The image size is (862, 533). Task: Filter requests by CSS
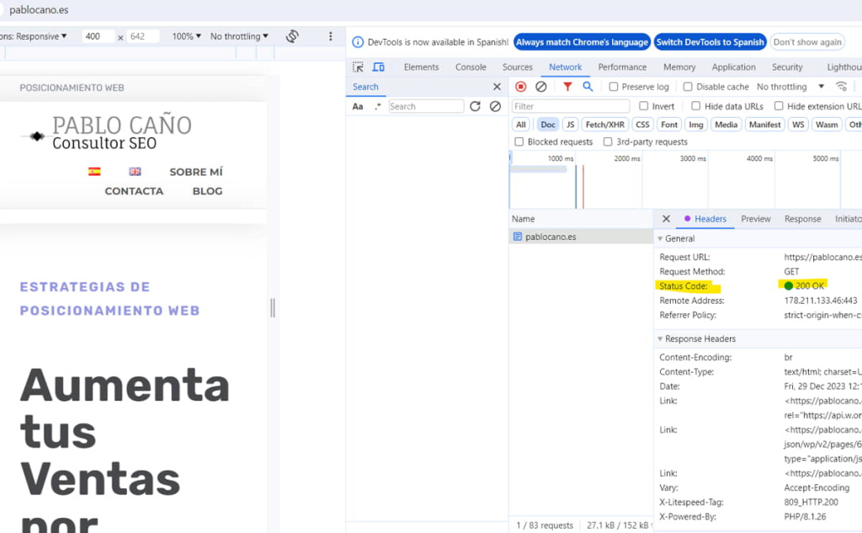pos(642,125)
